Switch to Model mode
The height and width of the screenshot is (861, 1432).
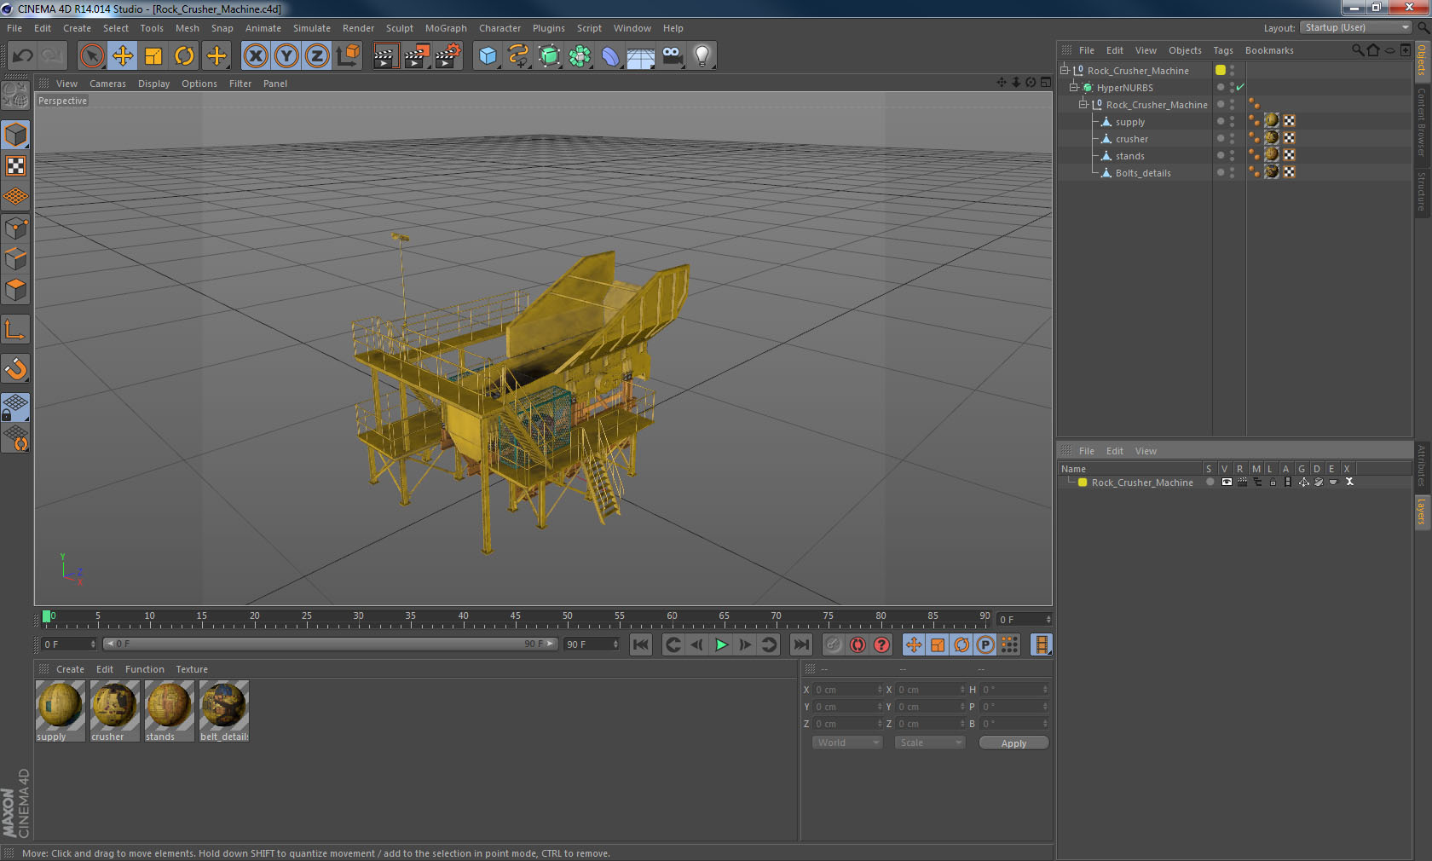15,135
